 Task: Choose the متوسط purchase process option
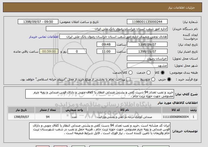click(x=153, y=79)
